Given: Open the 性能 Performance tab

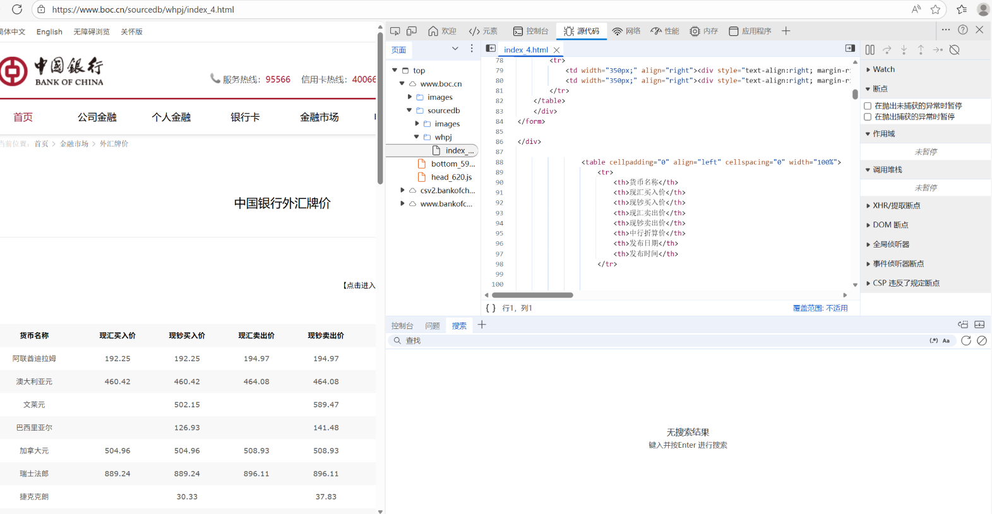Looking at the screenshot, I should pyautogui.click(x=665, y=31).
